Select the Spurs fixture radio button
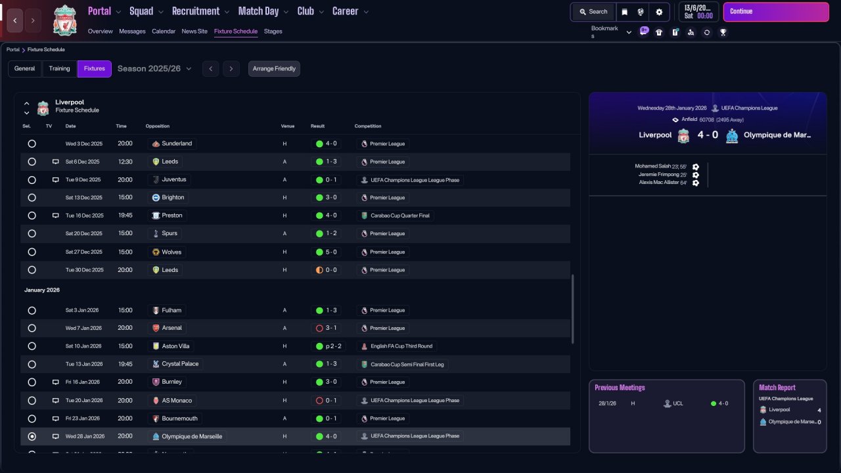The height and width of the screenshot is (473, 841). (32, 233)
